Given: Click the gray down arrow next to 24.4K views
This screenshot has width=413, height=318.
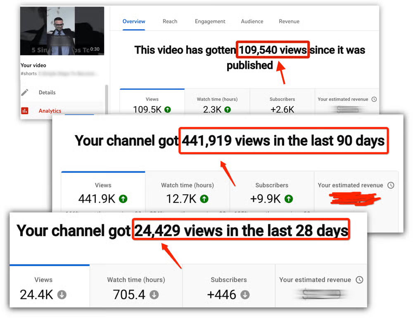Looking at the screenshot, I should 62,295.
